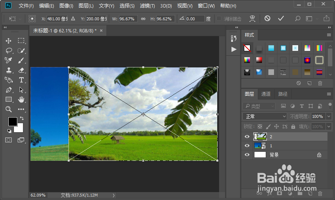The width and height of the screenshot is (335, 200).
Task: Hide the 背景 layer
Action: (247, 155)
